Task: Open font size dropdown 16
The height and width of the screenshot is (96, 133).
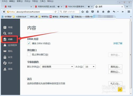Action: coord(90,67)
